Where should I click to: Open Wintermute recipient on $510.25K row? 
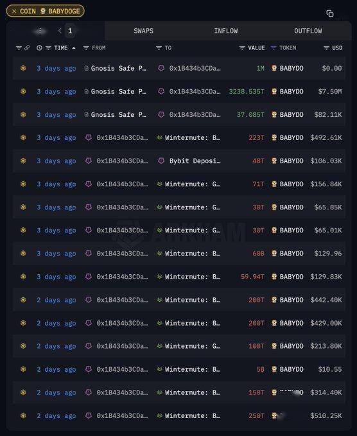(193, 415)
